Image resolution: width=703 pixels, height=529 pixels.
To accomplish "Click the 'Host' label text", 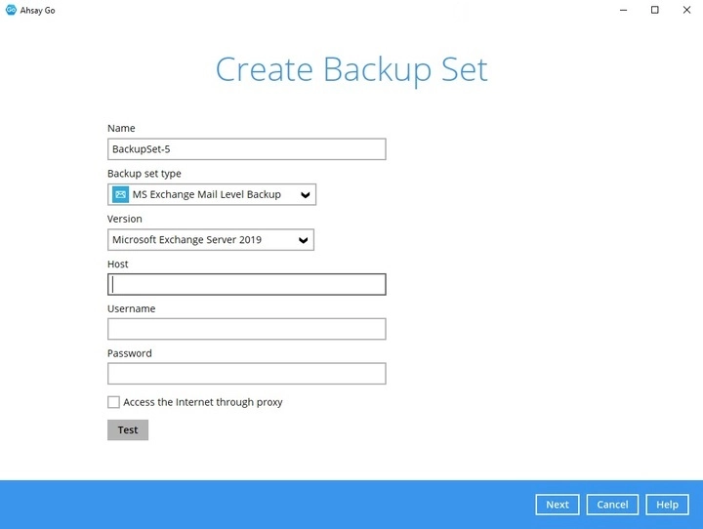I will tap(118, 264).
